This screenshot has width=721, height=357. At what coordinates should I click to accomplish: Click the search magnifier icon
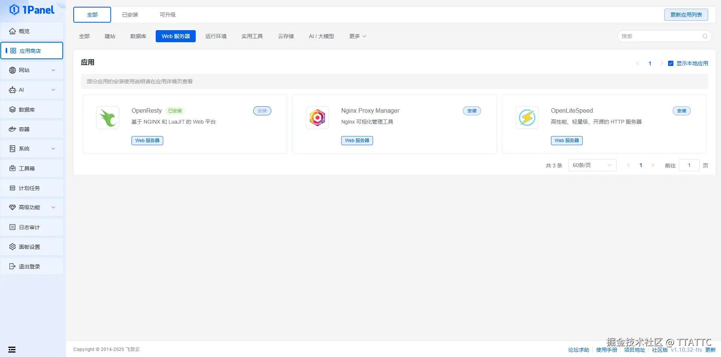[x=705, y=36]
